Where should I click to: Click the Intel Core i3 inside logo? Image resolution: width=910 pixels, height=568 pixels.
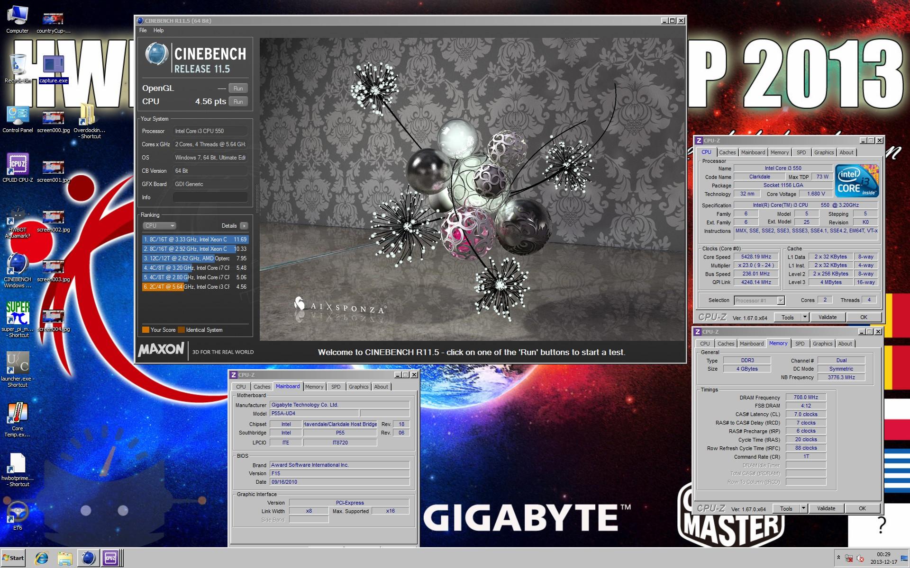857,181
